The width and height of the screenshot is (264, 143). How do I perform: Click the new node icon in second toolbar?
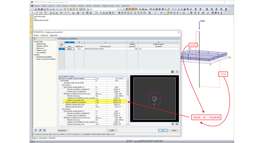pyautogui.click(x=33, y=13)
